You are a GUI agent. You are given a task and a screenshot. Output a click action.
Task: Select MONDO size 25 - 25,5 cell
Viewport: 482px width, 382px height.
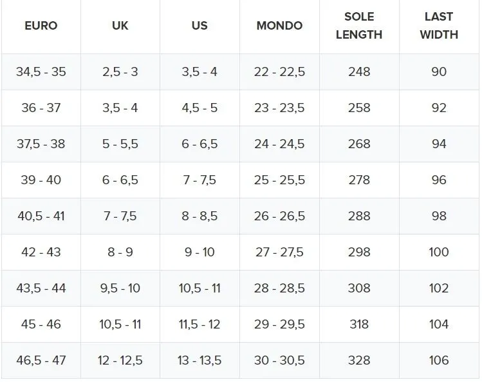279,180
